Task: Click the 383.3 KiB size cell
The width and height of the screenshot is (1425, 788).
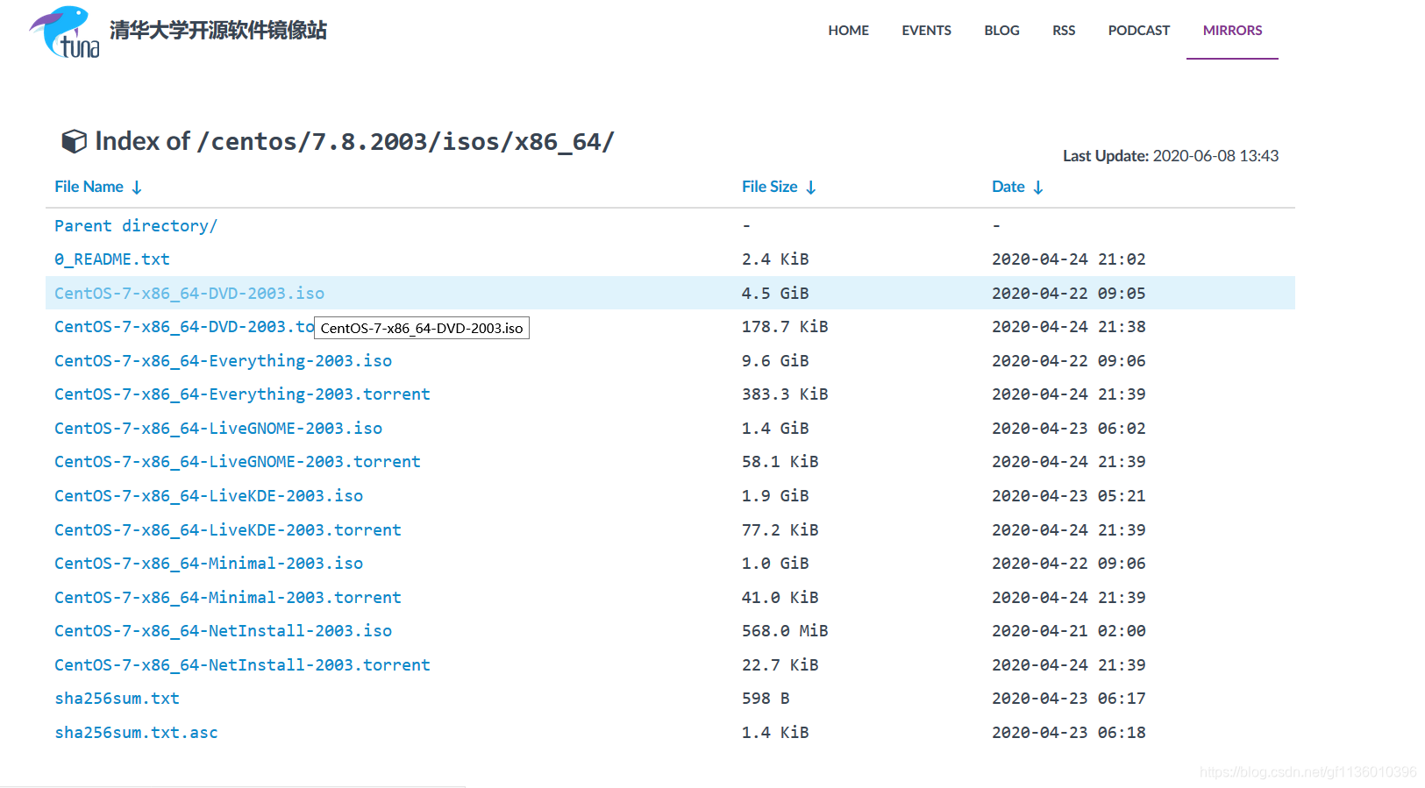Action: (x=785, y=394)
